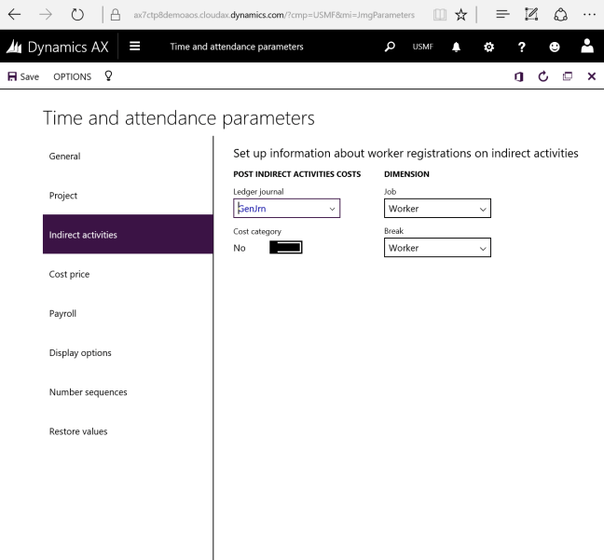Viewport: 604px width, 560px height.
Task: Click the Save button
Action: tap(23, 76)
